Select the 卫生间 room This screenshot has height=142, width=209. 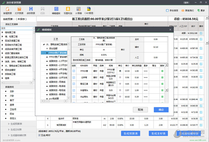pos(13,109)
